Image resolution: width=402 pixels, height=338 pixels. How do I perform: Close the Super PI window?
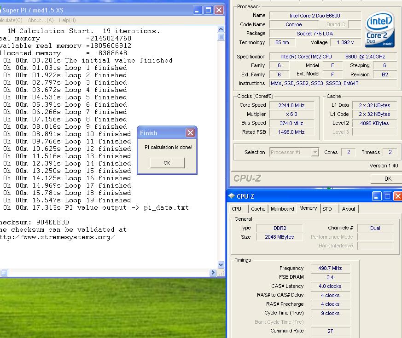(x=219, y=10)
